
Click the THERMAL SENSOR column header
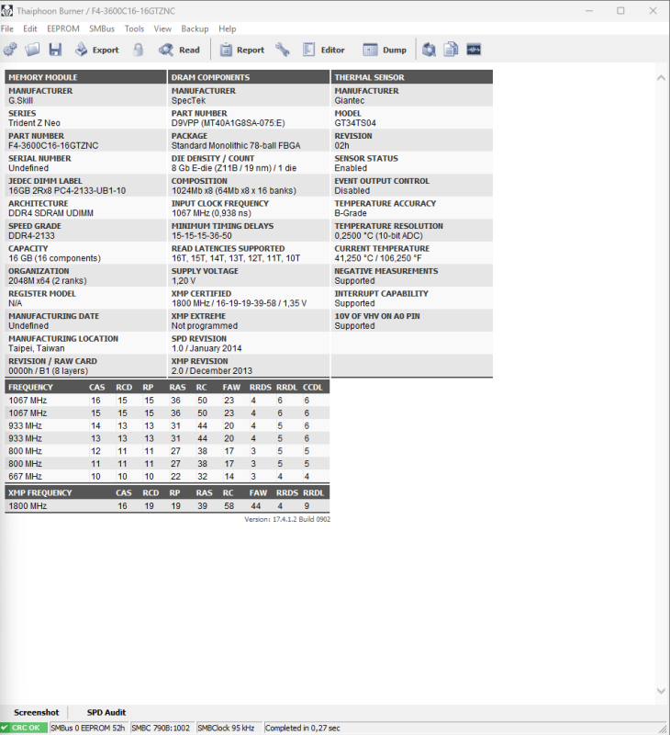411,77
